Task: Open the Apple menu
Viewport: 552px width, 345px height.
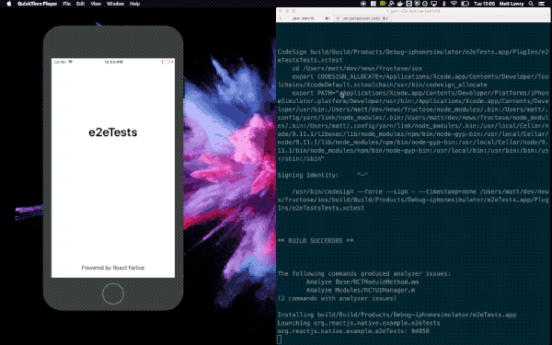Action: 9,4
